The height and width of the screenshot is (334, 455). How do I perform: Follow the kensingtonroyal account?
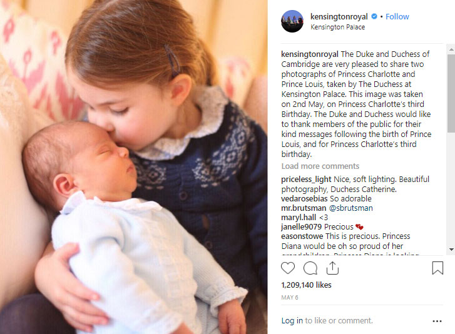397,16
